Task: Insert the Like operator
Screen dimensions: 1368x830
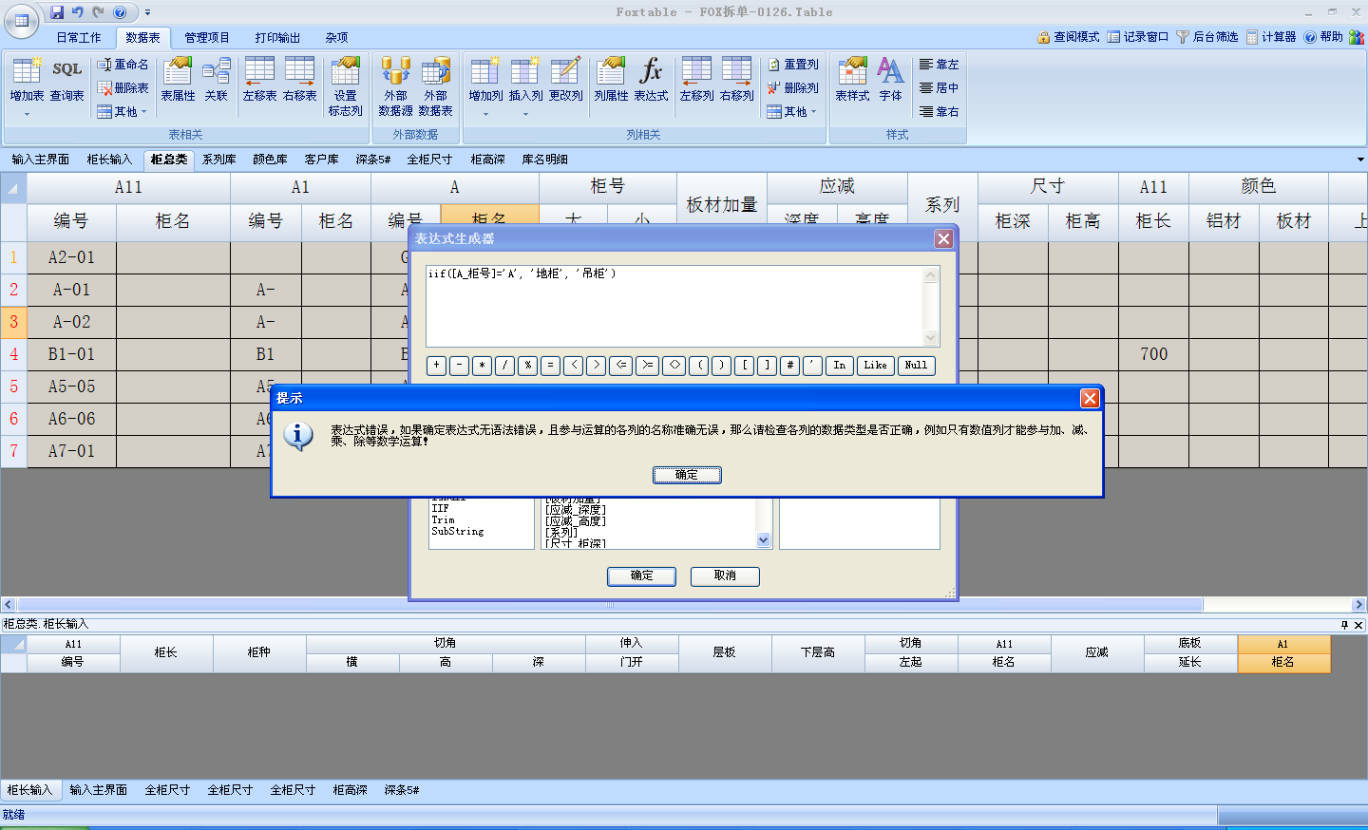Action: point(876,366)
